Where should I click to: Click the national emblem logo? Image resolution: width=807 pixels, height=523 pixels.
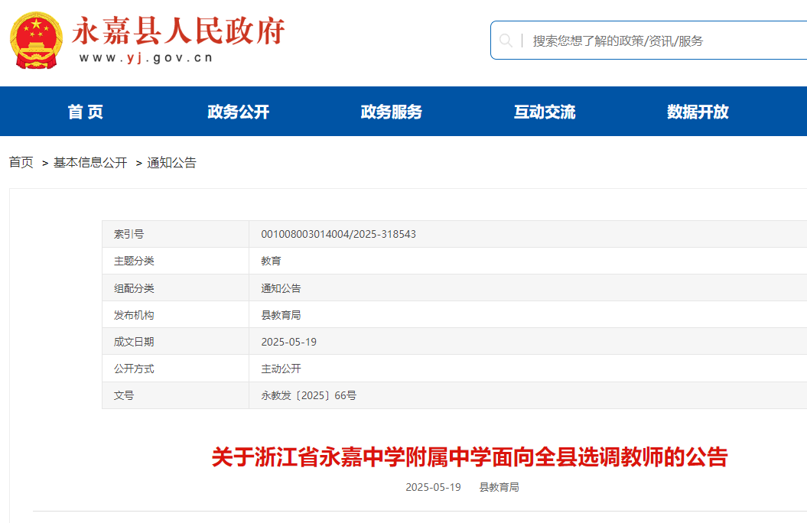(x=36, y=40)
